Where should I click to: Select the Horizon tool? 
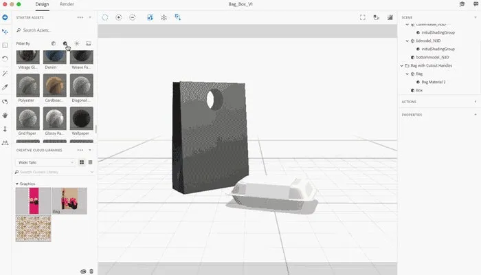tap(5, 143)
